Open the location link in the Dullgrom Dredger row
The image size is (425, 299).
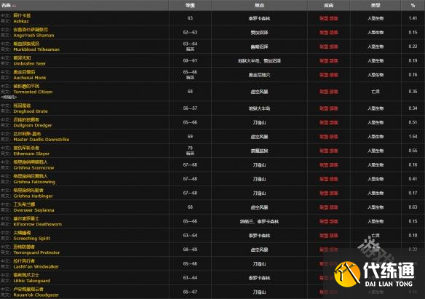(x=259, y=122)
